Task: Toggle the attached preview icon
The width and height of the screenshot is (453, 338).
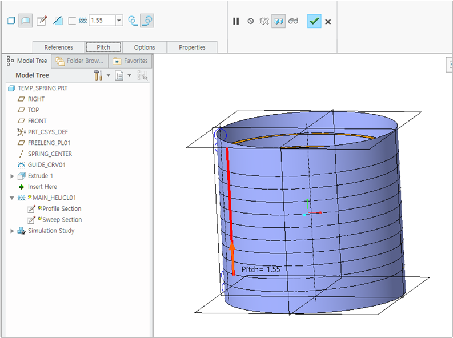Action: (279, 21)
